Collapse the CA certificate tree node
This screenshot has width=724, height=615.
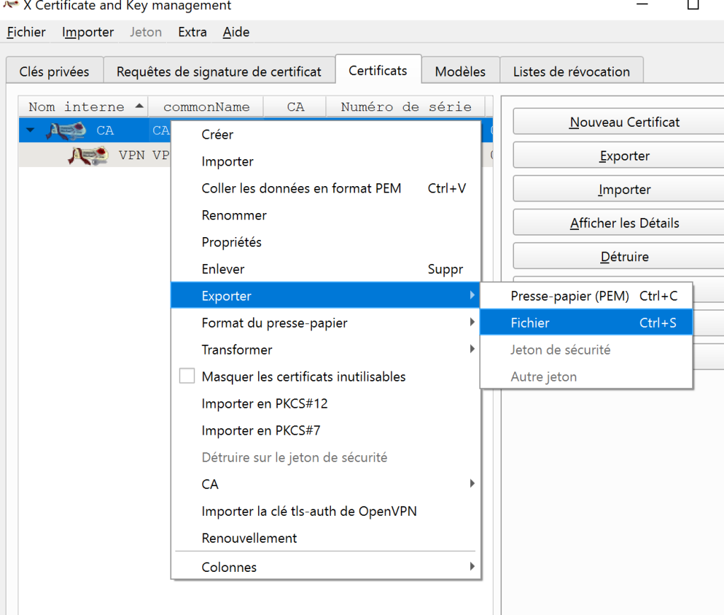30,130
